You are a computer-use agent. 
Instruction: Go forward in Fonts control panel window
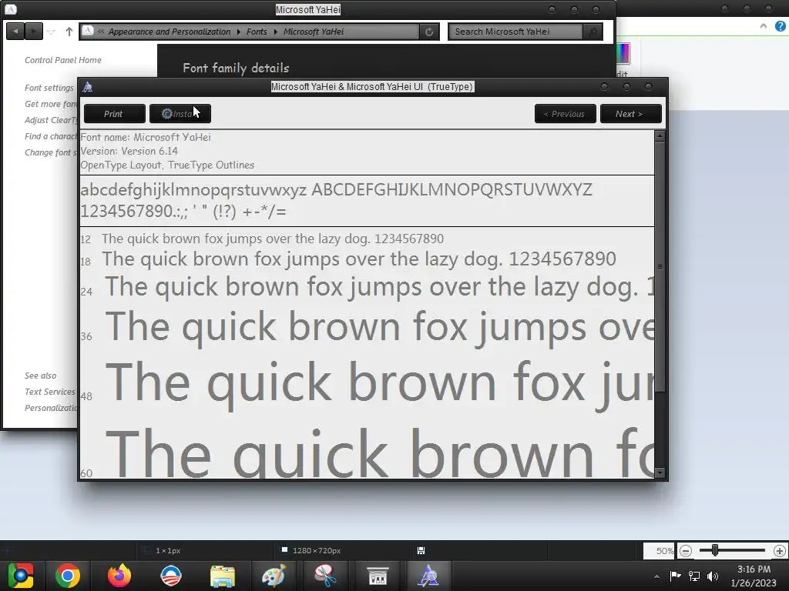coord(34,31)
